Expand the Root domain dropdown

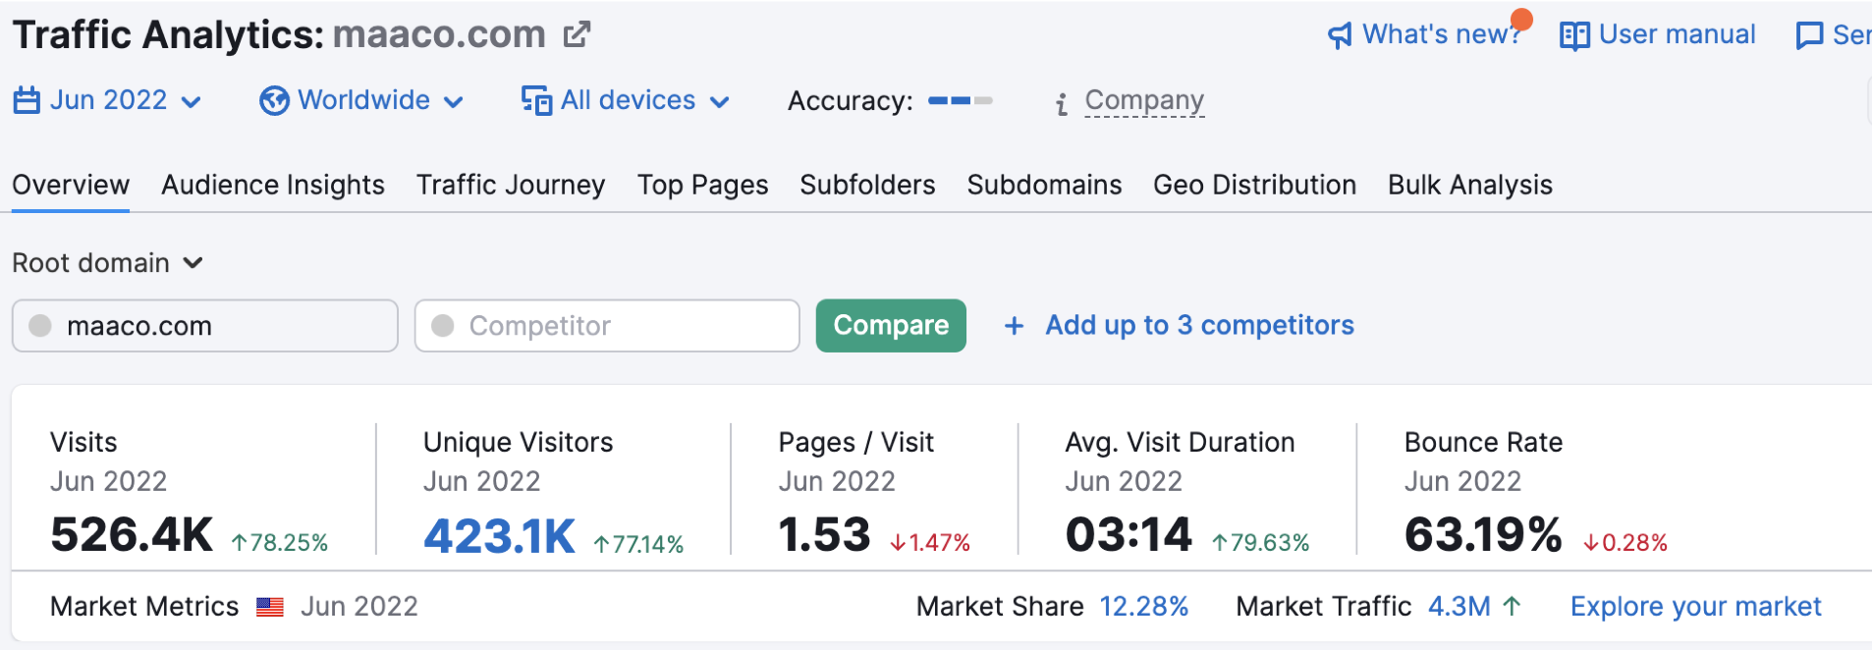coord(193,263)
